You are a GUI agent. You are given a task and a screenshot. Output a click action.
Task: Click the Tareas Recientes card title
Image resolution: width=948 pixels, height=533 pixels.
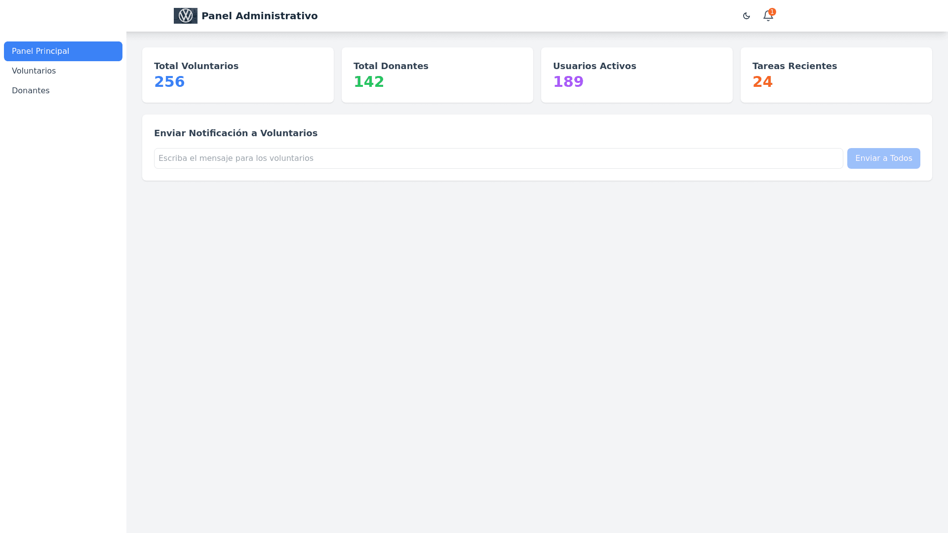point(794,66)
